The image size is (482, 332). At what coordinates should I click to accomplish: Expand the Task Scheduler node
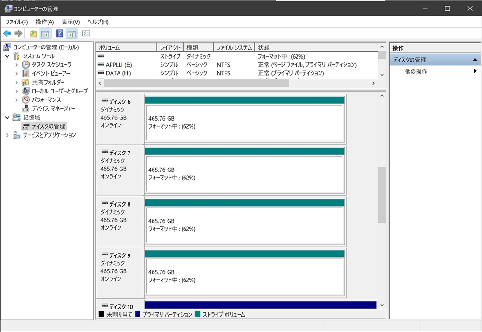(x=16, y=65)
